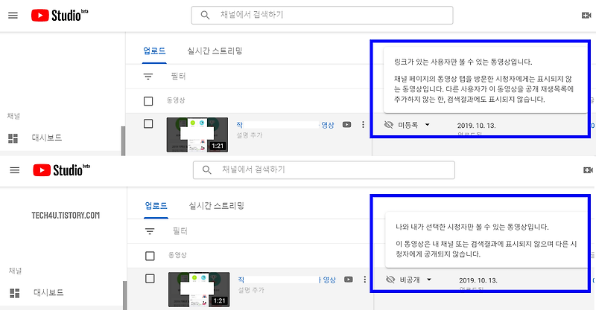Click the YouTube play icon next to top video title

pos(346,124)
